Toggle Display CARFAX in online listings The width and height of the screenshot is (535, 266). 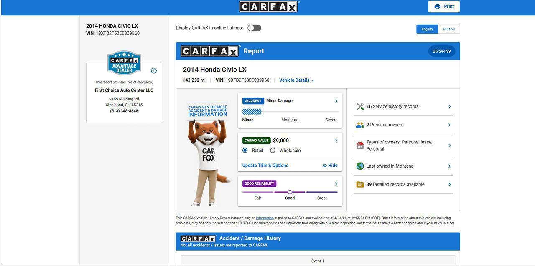(254, 28)
